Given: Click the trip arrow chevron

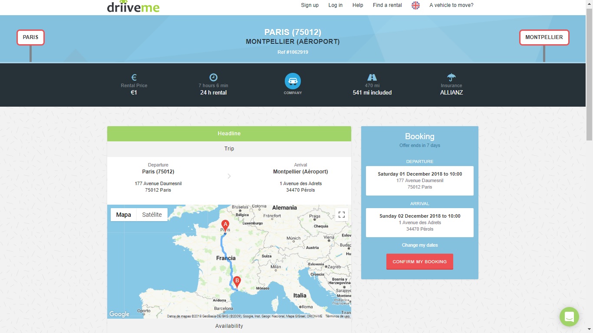Looking at the screenshot, I should point(229,176).
